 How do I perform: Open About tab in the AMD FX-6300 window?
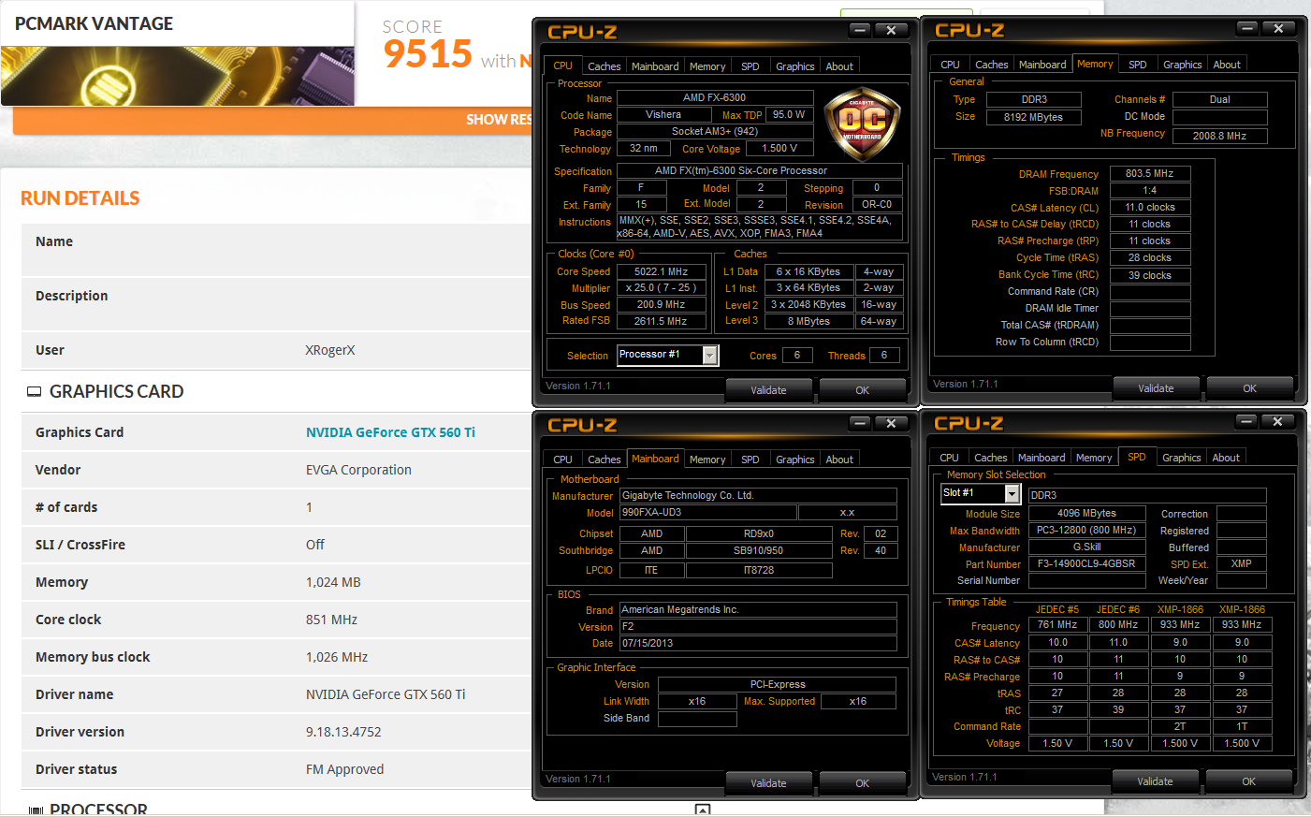click(839, 66)
